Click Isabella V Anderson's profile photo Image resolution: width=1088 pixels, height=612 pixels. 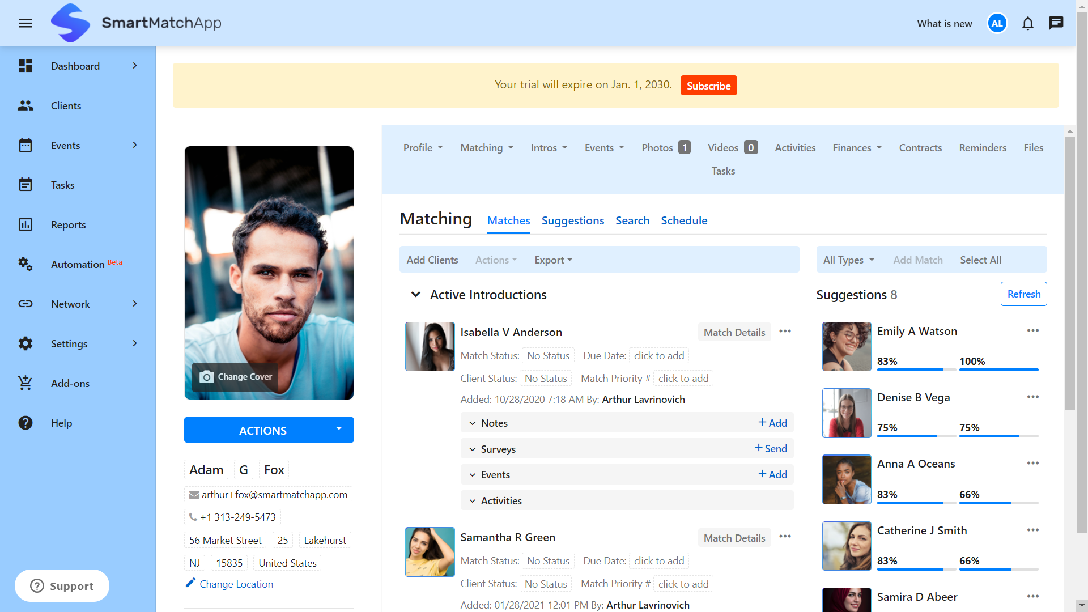coord(430,346)
